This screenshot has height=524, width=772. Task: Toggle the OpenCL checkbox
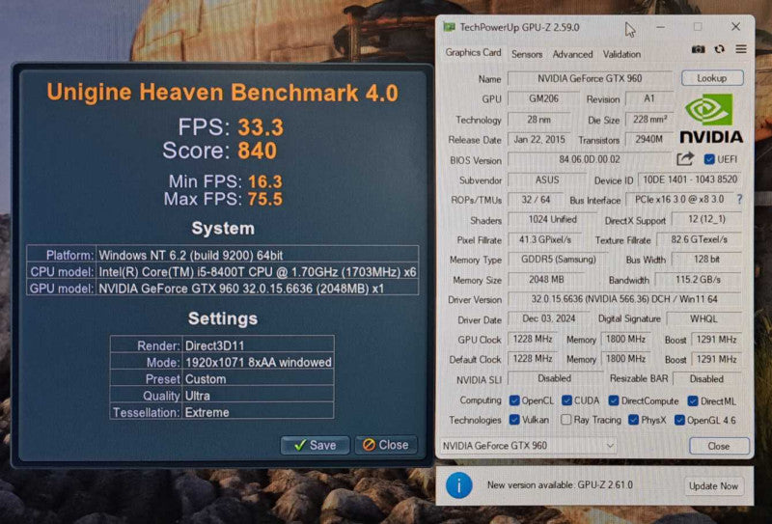coord(514,400)
